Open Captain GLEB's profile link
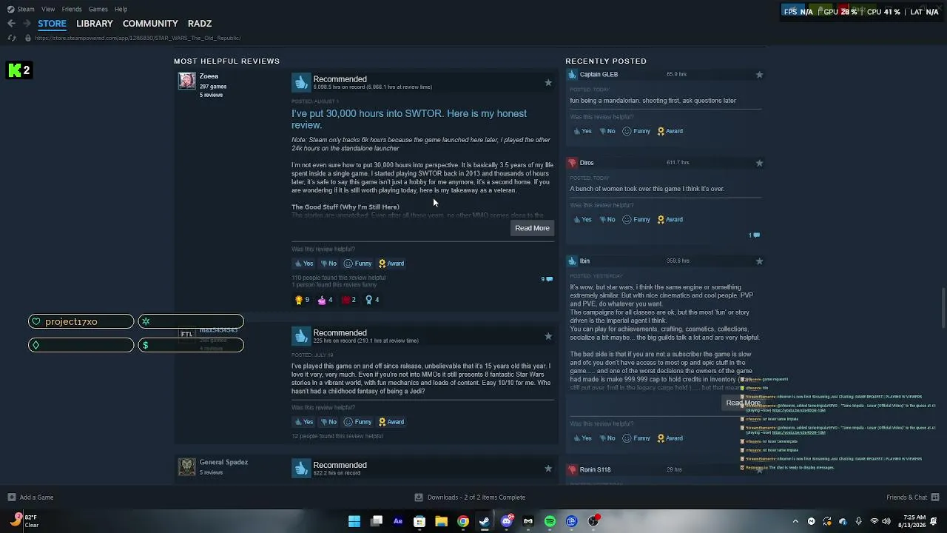 pos(599,74)
